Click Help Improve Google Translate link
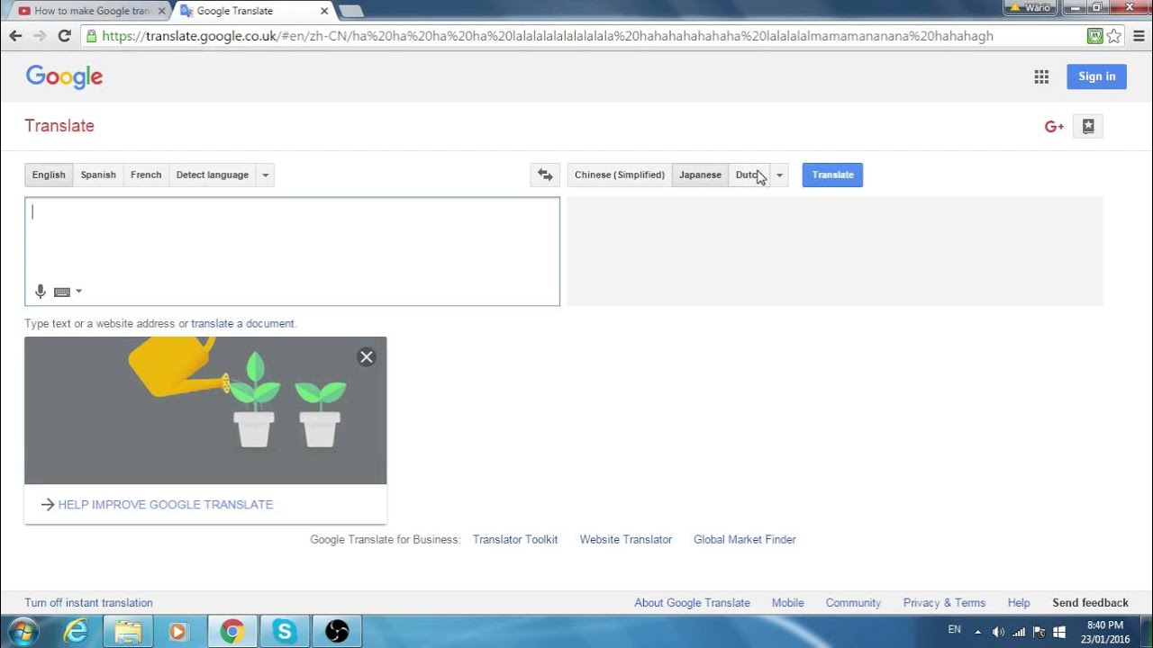1153x648 pixels. [165, 505]
